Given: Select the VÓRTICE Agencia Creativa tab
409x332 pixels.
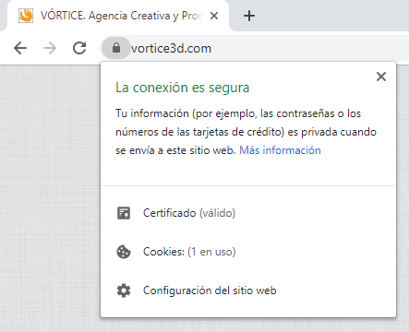Looking at the screenshot, I should click(118, 16).
